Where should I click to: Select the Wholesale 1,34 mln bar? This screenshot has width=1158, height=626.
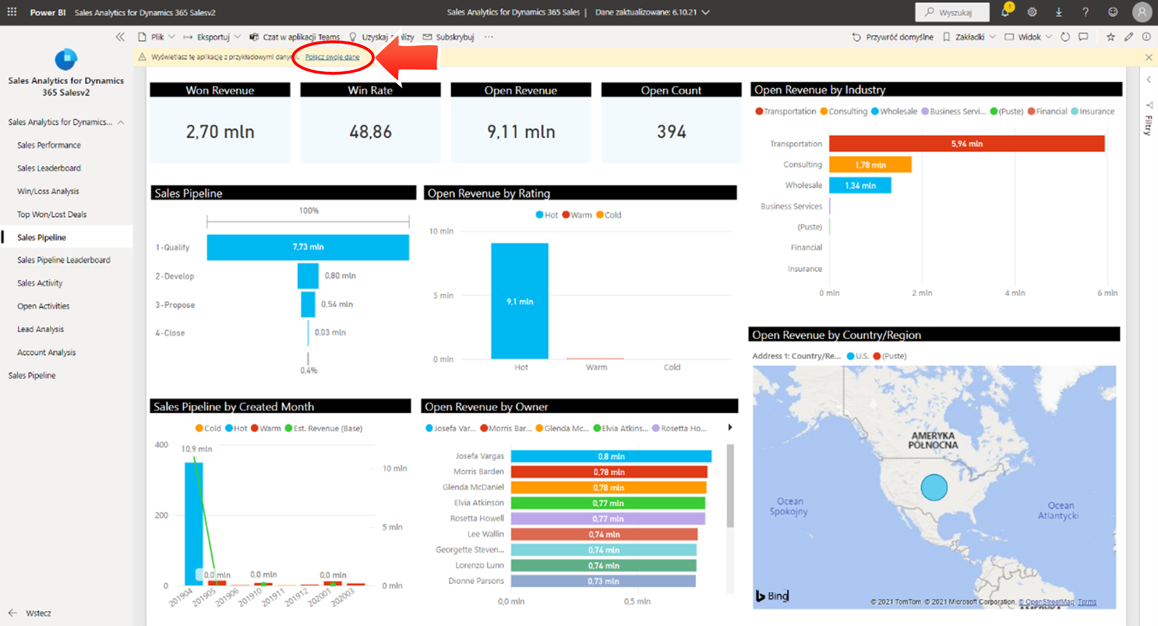coord(860,185)
